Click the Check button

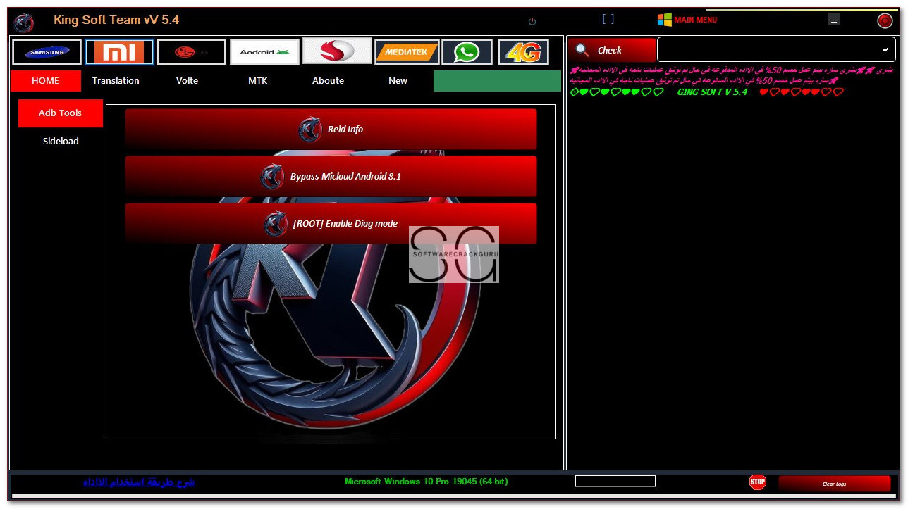612,50
